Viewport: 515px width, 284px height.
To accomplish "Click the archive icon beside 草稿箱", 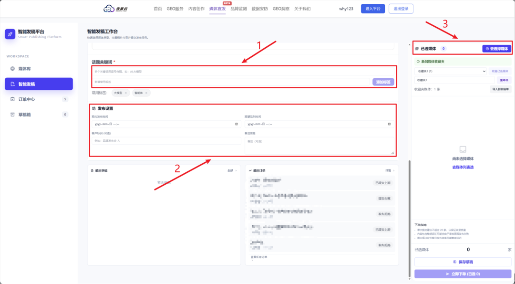I will click(12, 115).
